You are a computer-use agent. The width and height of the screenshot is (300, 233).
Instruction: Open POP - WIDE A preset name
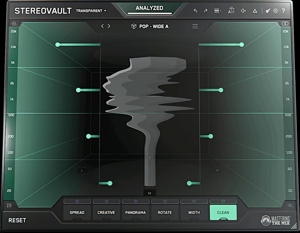tap(154, 26)
